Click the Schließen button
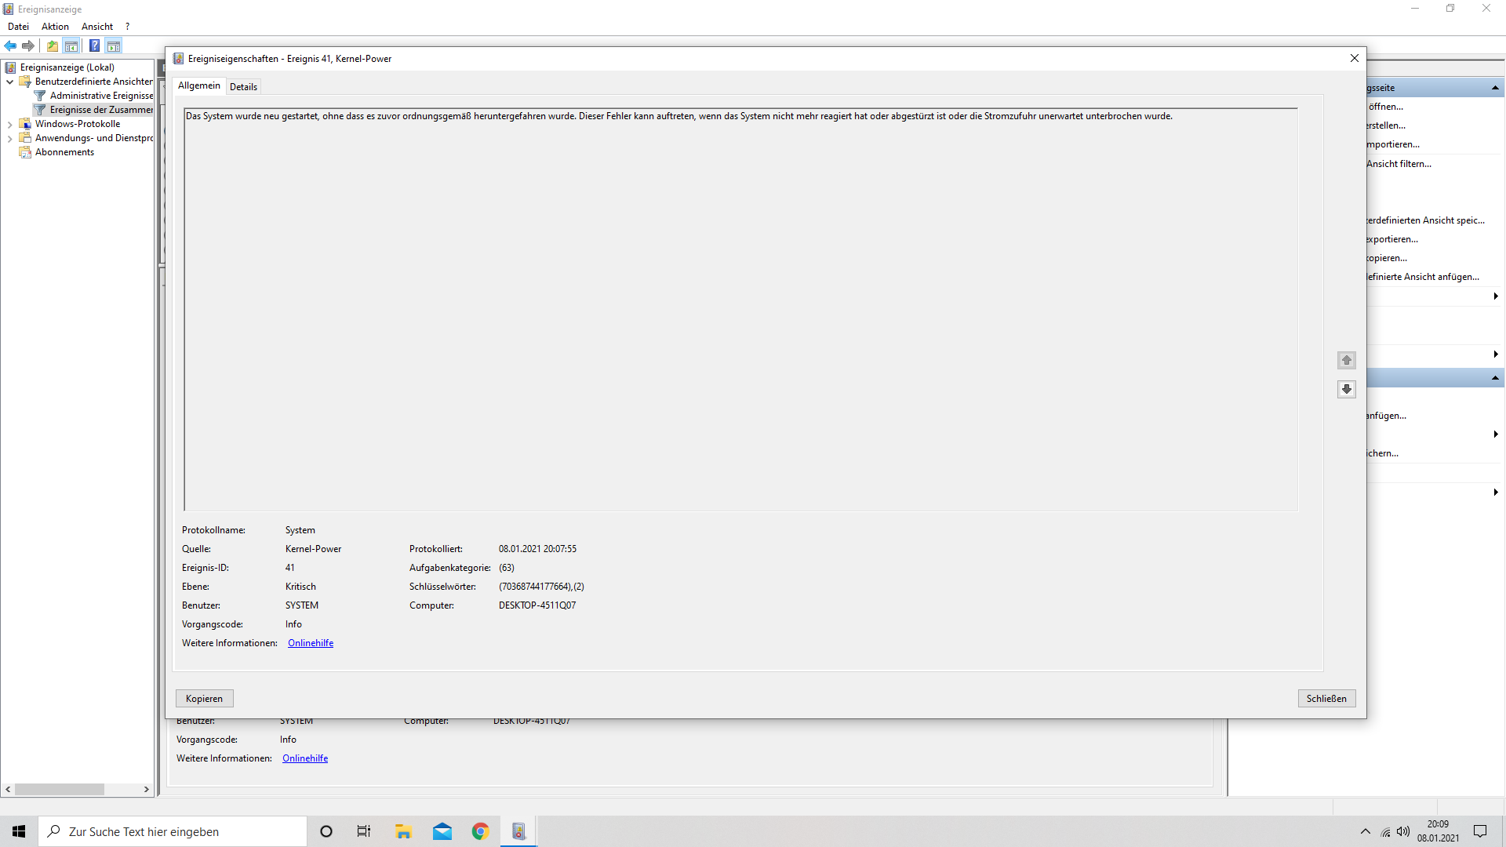The width and height of the screenshot is (1506, 847). click(x=1326, y=698)
